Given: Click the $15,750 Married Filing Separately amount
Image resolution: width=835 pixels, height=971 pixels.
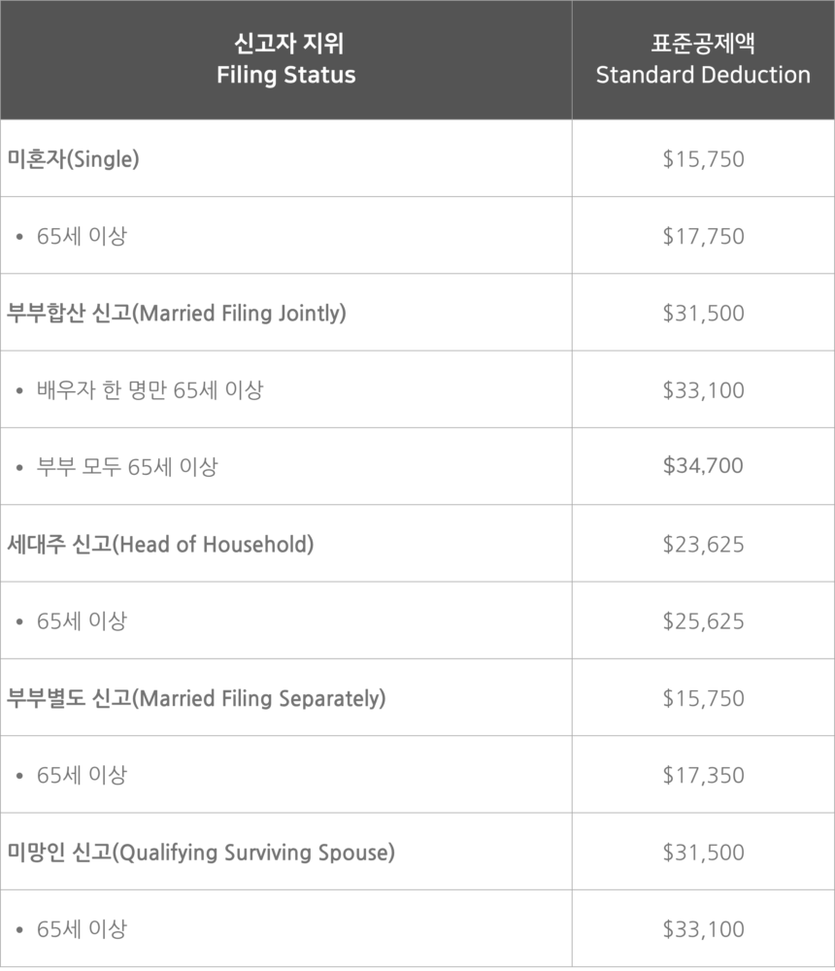Looking at the screenshot, I should click(x=703, y=698).
